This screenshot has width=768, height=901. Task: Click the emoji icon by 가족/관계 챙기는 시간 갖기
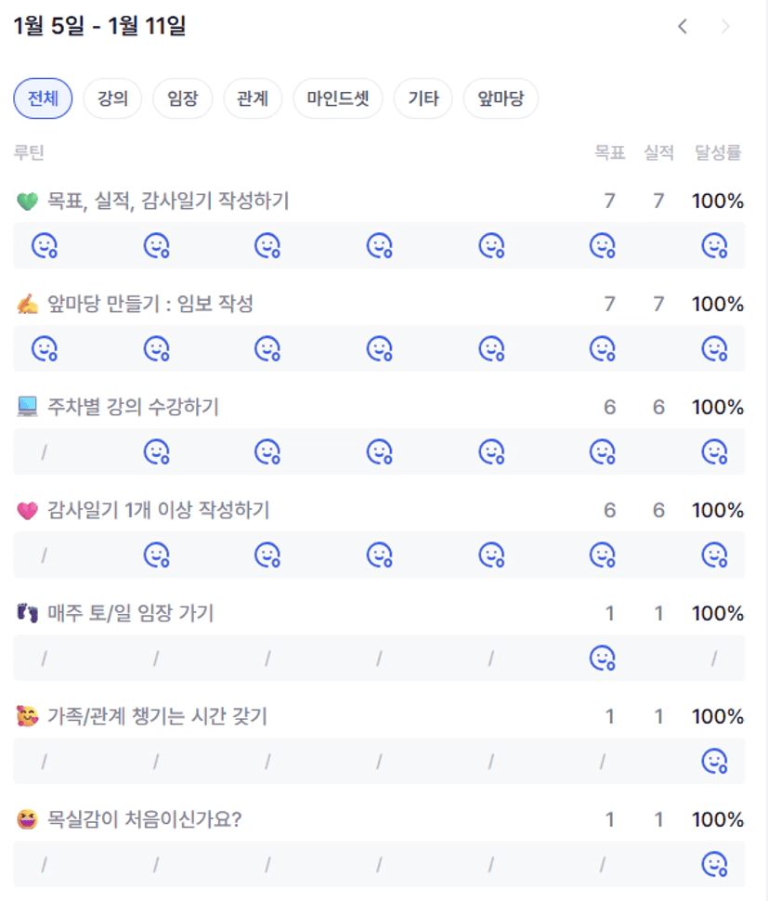[28, 716]
